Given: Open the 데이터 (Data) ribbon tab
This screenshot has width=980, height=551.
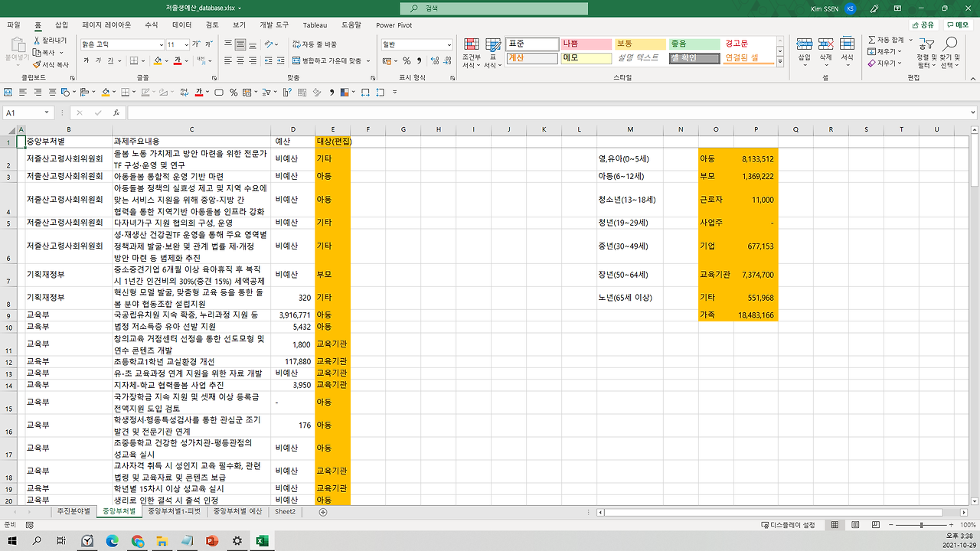Looking at the screenshot, I should 181,24.
